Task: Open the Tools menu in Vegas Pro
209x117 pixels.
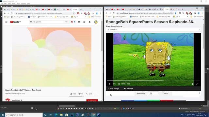Action: tap(18, 4)
